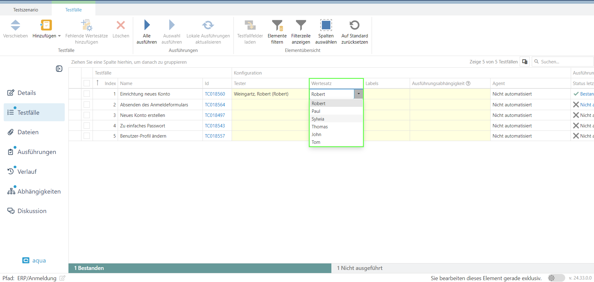Click the edit path pencil icon
This screenshot has width=594, height=282.
[x=62, y=278]
